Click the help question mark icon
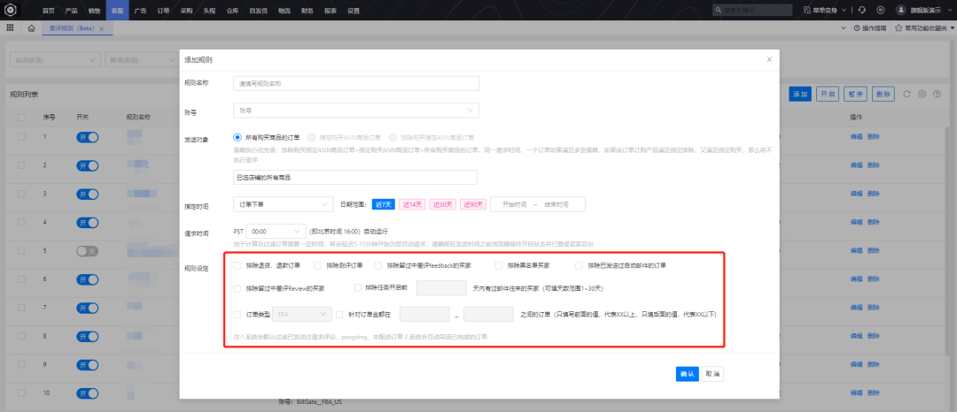The width and height of the screenshot is (957, 412). pos(936,94)
